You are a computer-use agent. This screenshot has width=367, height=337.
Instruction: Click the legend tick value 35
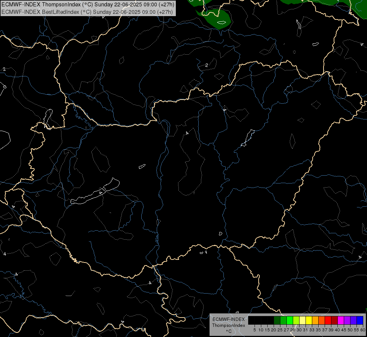click(x=318, y=330)
